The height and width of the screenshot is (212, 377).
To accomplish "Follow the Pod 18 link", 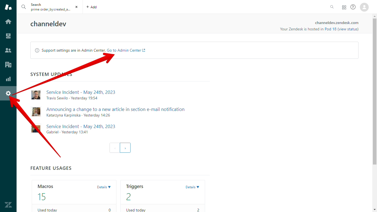I will pyautogui.click(x=331, y=29).
